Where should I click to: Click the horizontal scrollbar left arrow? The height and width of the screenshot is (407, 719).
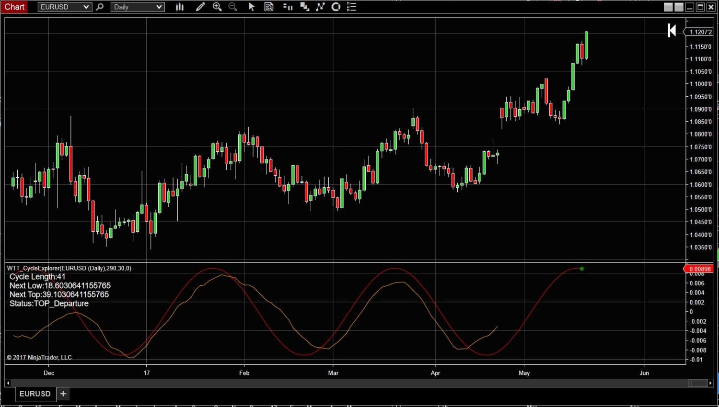7,383
